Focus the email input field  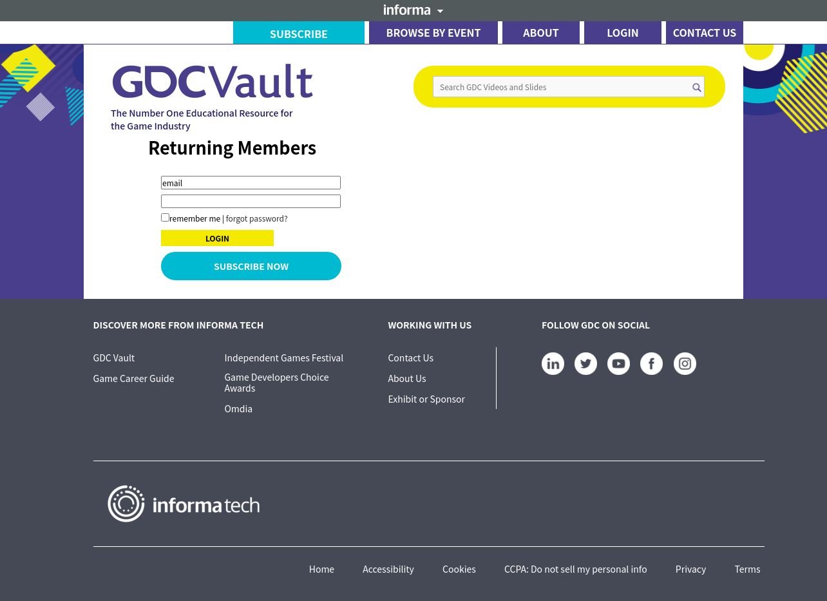tap(251, 183)
